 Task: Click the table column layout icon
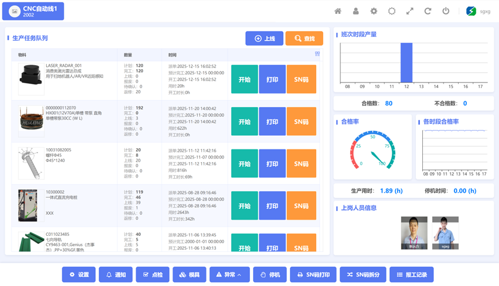[317, 54]
